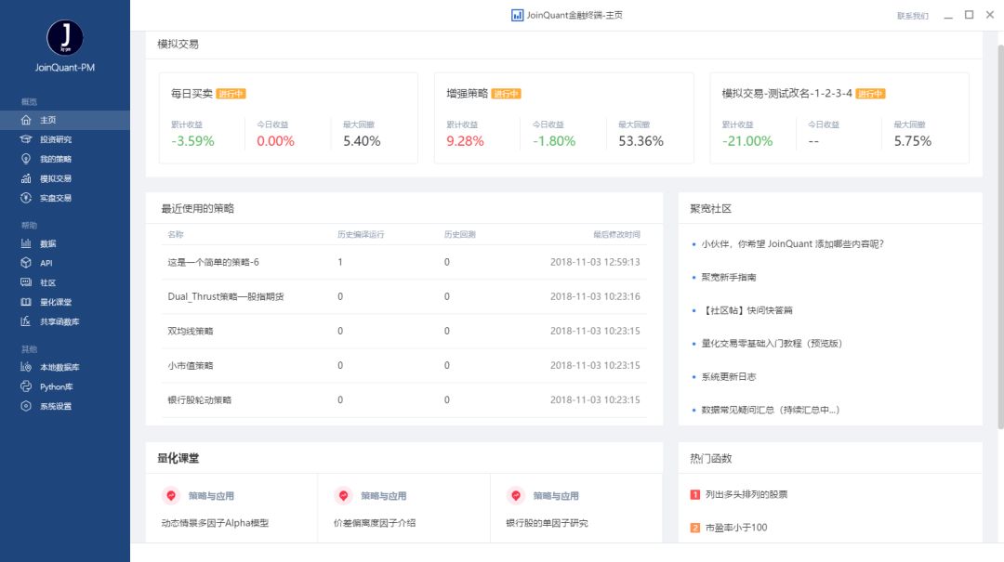This screenshot has height=562, width=1004.
Task: Click the 9.28% cumulative return value
Action: [465, 141]
